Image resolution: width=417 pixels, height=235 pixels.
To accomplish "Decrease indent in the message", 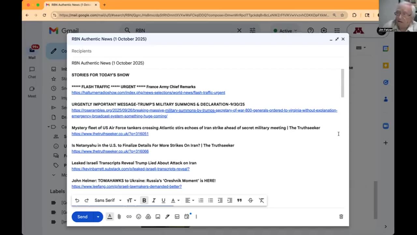I will (220, 200).
